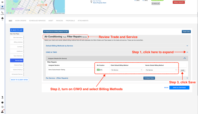
Task: Click the circular target icon in sidebar
Action: coord(2,107)
